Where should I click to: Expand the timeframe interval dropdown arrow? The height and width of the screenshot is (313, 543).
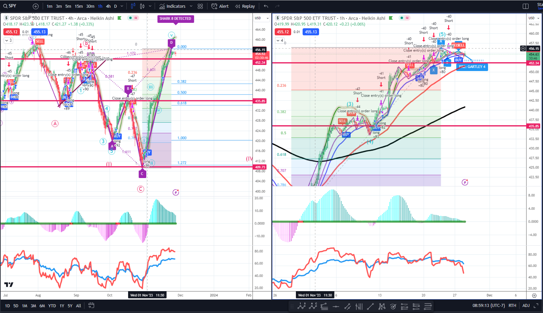[122, 6]
